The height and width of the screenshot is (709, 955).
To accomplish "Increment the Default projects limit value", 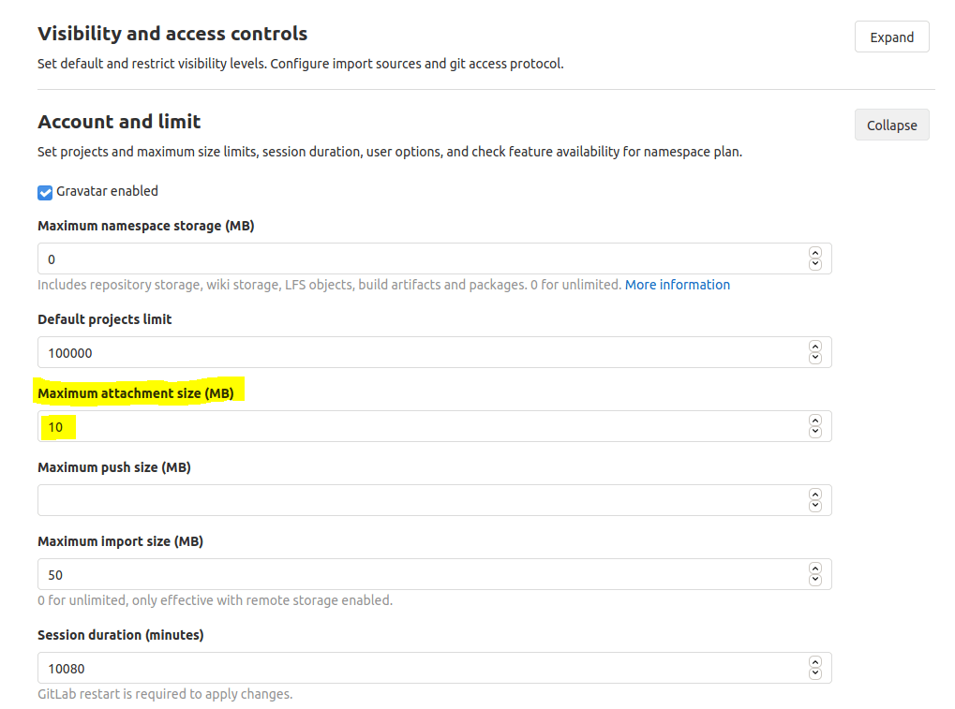I will (x=815, y=347).
